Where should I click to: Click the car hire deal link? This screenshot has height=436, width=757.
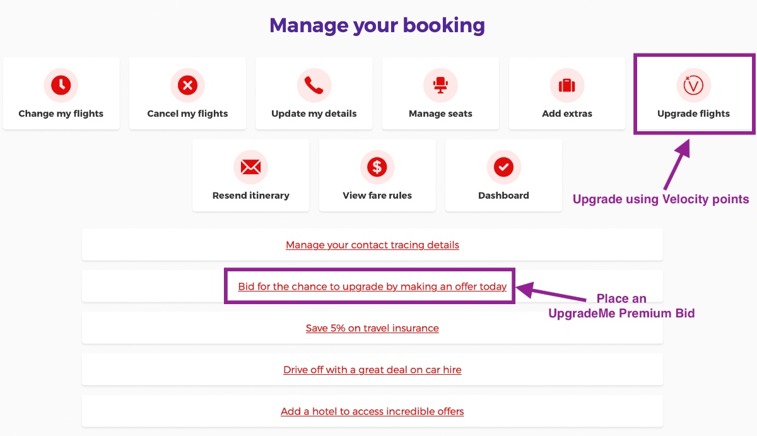pos(372,370)
